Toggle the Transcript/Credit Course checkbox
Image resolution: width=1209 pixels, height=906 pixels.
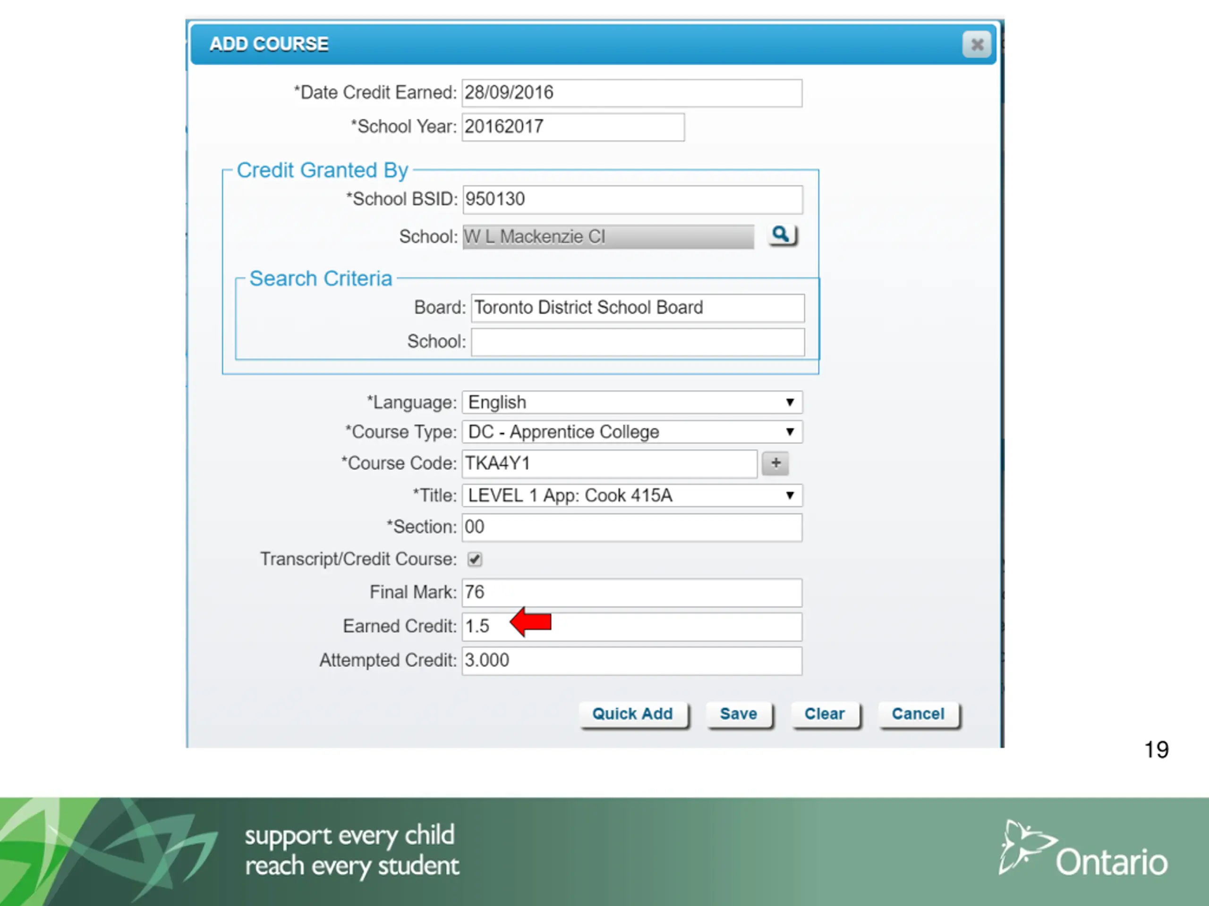475,559
